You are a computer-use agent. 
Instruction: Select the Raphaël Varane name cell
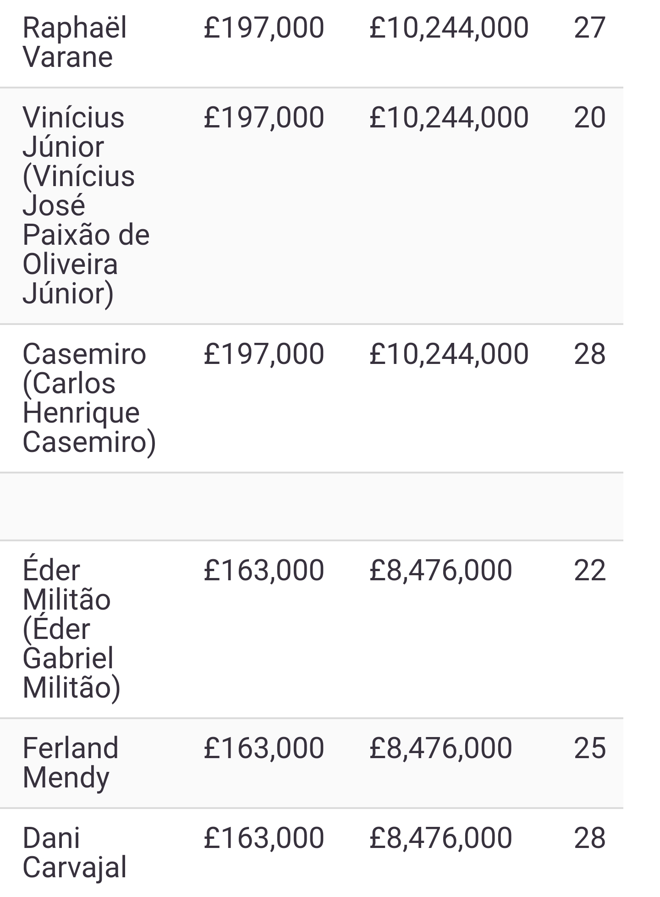pos(75,42)
